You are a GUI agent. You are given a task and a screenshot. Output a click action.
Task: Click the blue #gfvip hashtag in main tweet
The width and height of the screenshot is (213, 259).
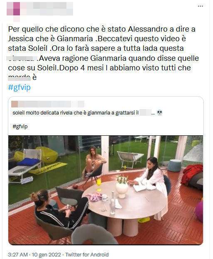tap(19, 87)
